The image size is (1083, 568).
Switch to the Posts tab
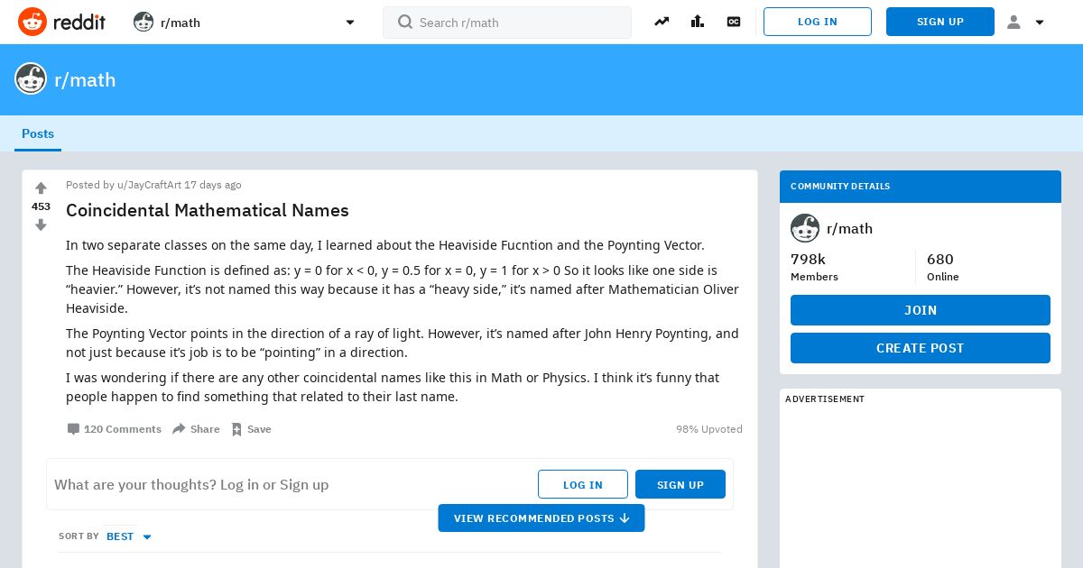pyautogui.click(x=38, y=133)
